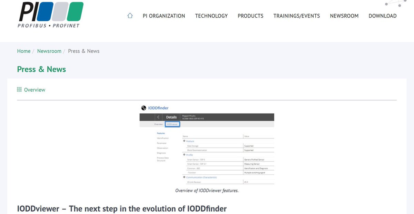Select Identification in the Features sidebar

click(162, 138)
